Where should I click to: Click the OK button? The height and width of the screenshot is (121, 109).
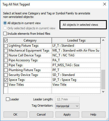[15, 114]
